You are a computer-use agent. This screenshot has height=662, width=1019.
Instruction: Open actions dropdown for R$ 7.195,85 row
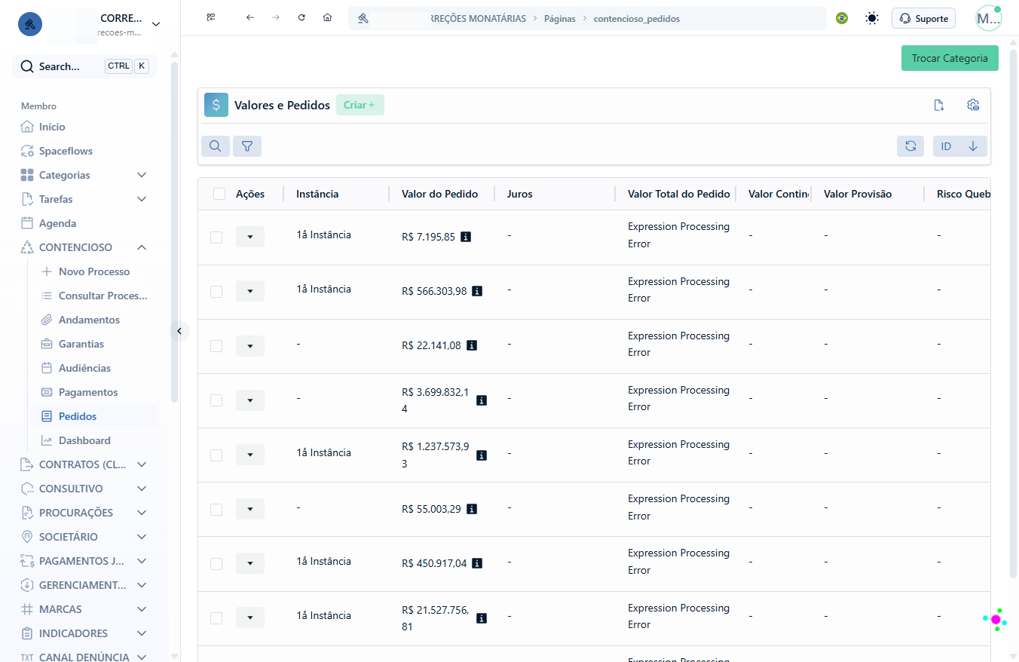(250, 237)
